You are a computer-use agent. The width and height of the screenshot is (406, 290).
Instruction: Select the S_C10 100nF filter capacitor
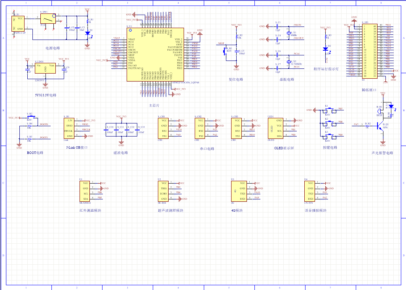point(106,130)
